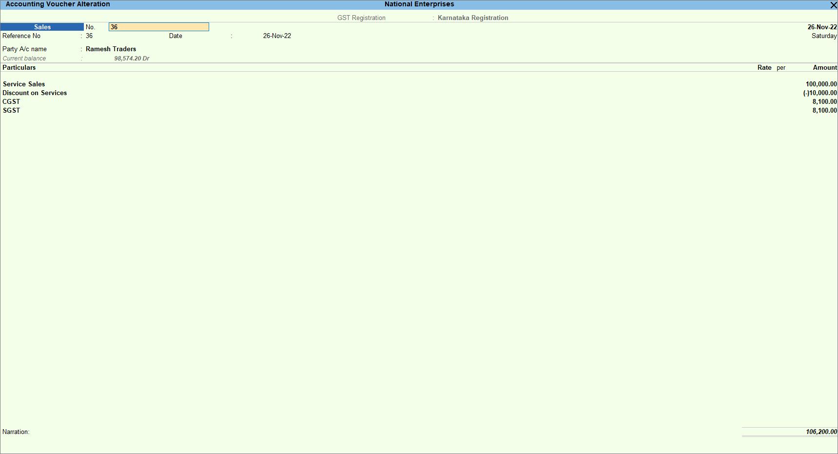Click the CGST amount 8,100.00
Screen dimensions: 838x454
tap(824, 102)
